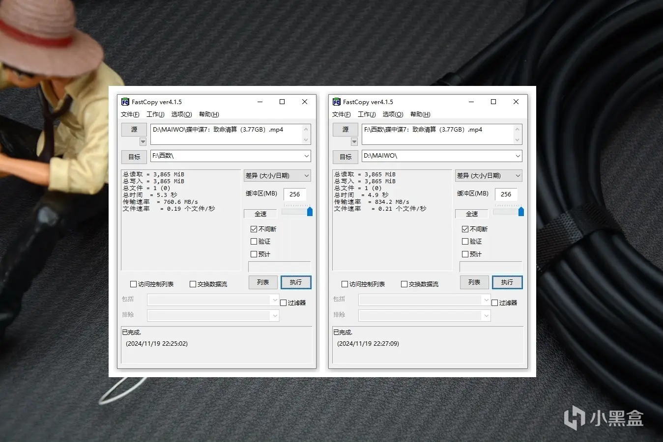
Task: Enable 访问控制列表 checkbox in left window
Action: click(133, 284)
